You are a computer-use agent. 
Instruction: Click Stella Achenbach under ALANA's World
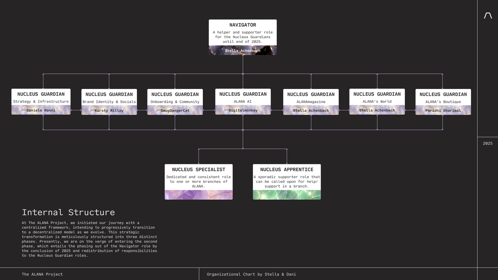coord(377,110)
